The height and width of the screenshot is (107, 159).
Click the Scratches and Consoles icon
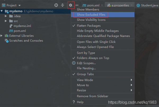[7, 41]
